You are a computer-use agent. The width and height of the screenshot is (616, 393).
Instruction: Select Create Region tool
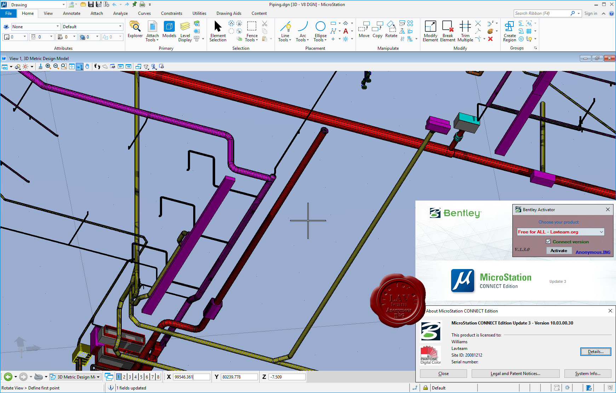click(x=510, y=31)
